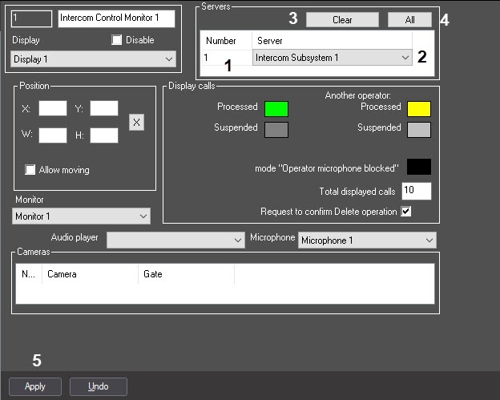The height and width of the screenshot is (400, 500).
Task: Pick the dark gray Suspended color swatch
Action: click(x=276, y=130)
